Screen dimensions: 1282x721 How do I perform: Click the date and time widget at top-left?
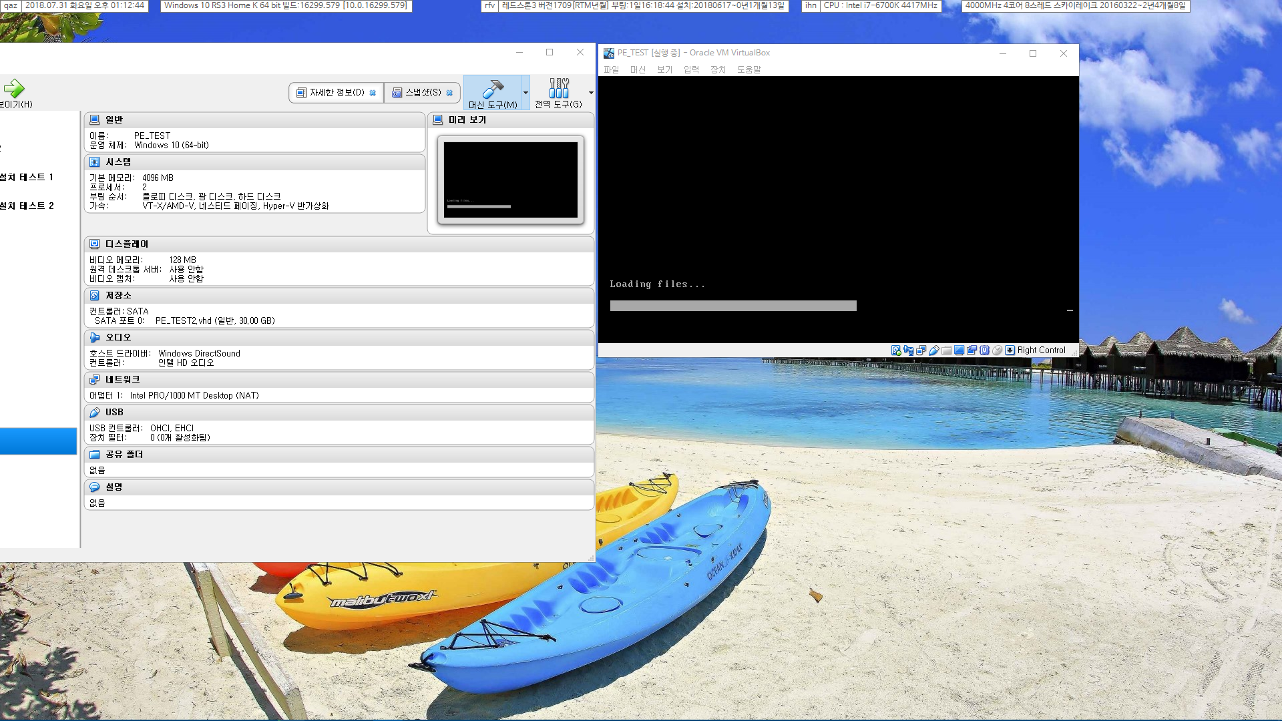[85, 5]
